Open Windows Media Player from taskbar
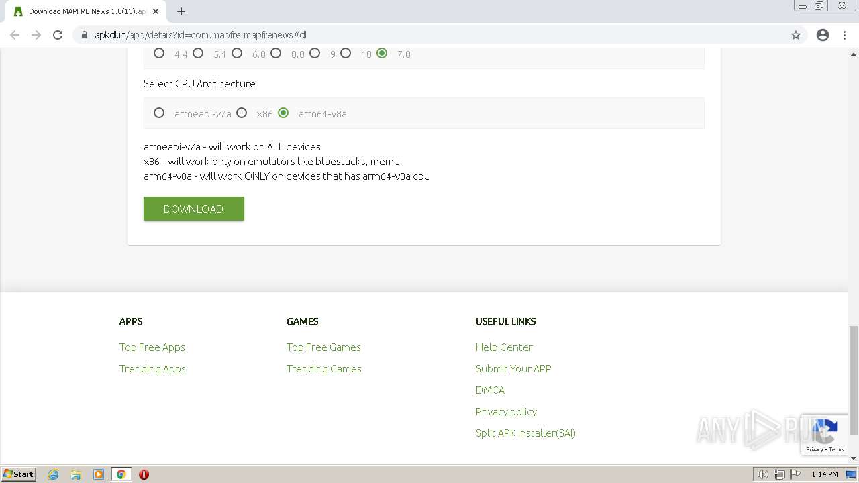The width and height of the screenshot is (859, 483). pyautogui.click(x=99, y=474)
